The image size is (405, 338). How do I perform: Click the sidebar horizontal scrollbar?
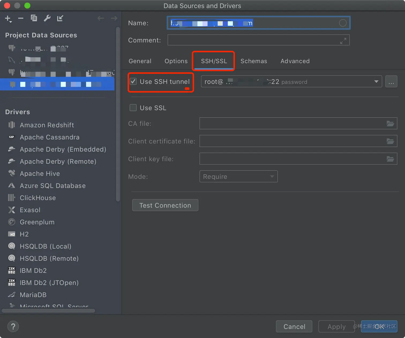point(48,311)
